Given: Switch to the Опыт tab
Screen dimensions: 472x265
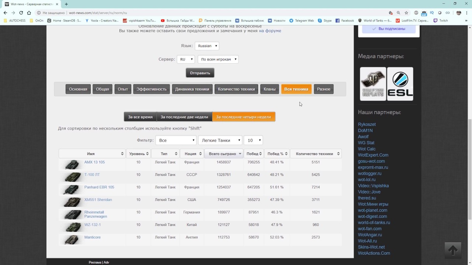Looking at the screenshot, I should pos(123,89).
